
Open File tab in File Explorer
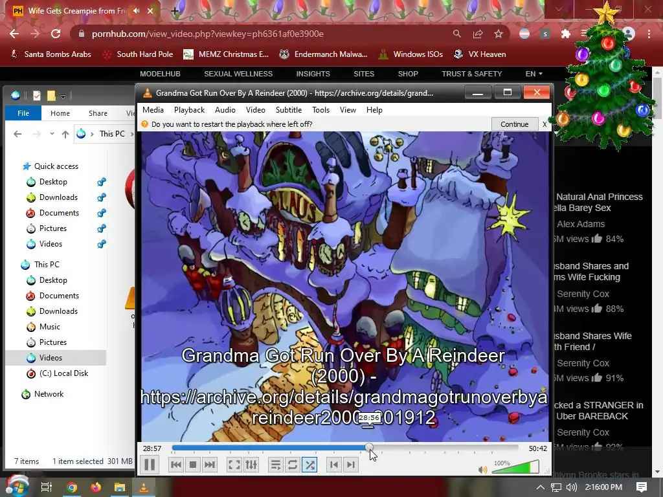23,113
